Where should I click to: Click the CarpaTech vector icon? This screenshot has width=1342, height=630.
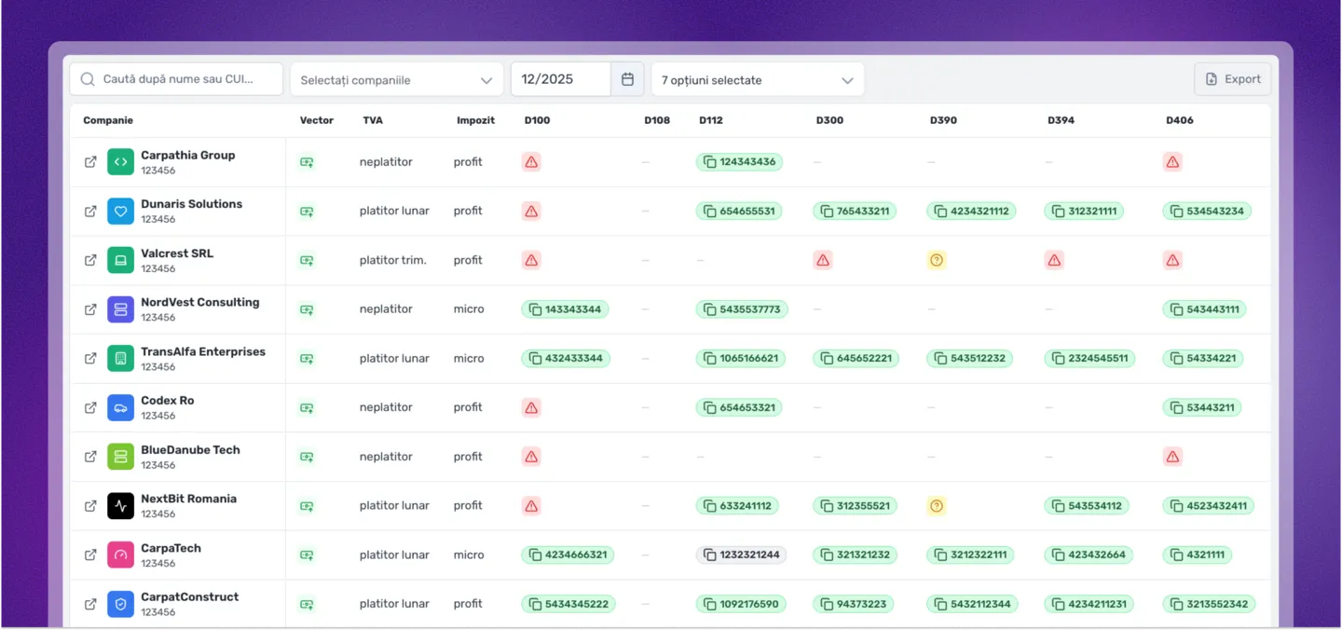(307, 555)
